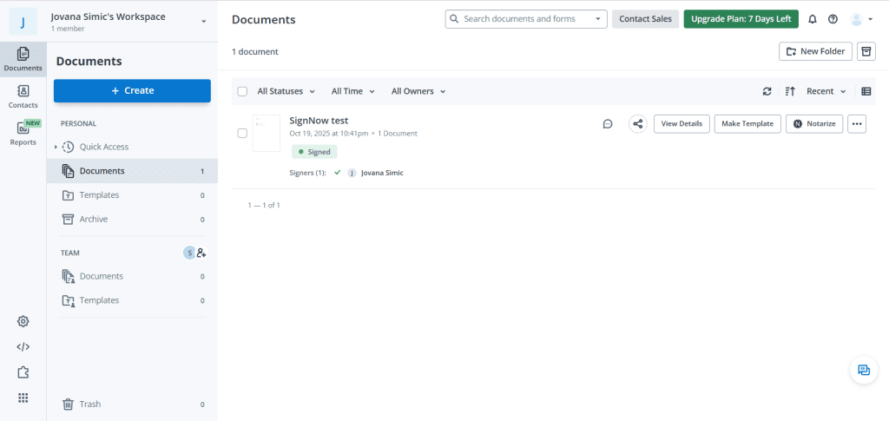Select Templates under Personal section

[x=99, y=195]
